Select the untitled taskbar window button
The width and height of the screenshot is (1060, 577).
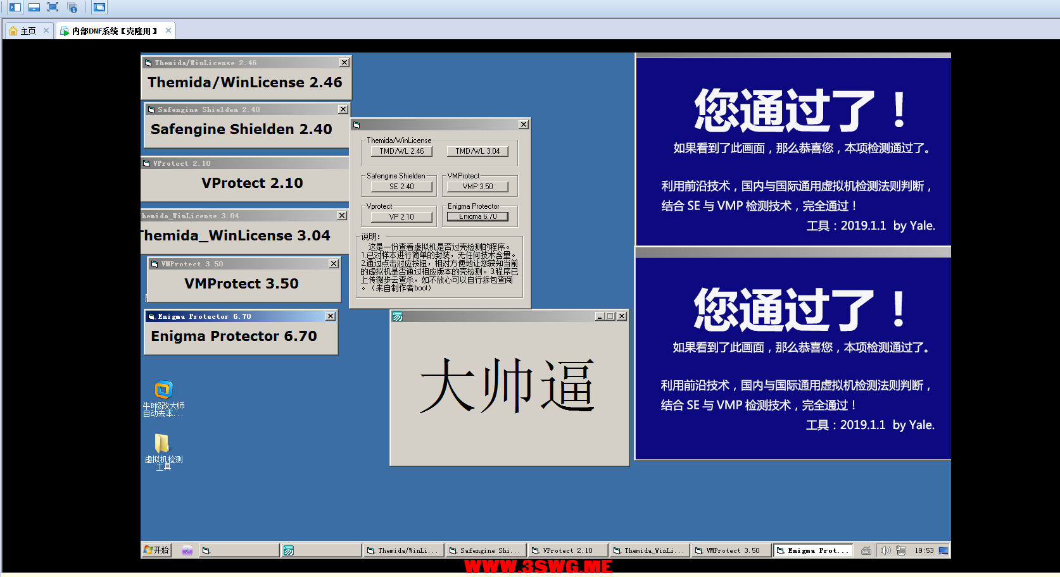point(239,550)
